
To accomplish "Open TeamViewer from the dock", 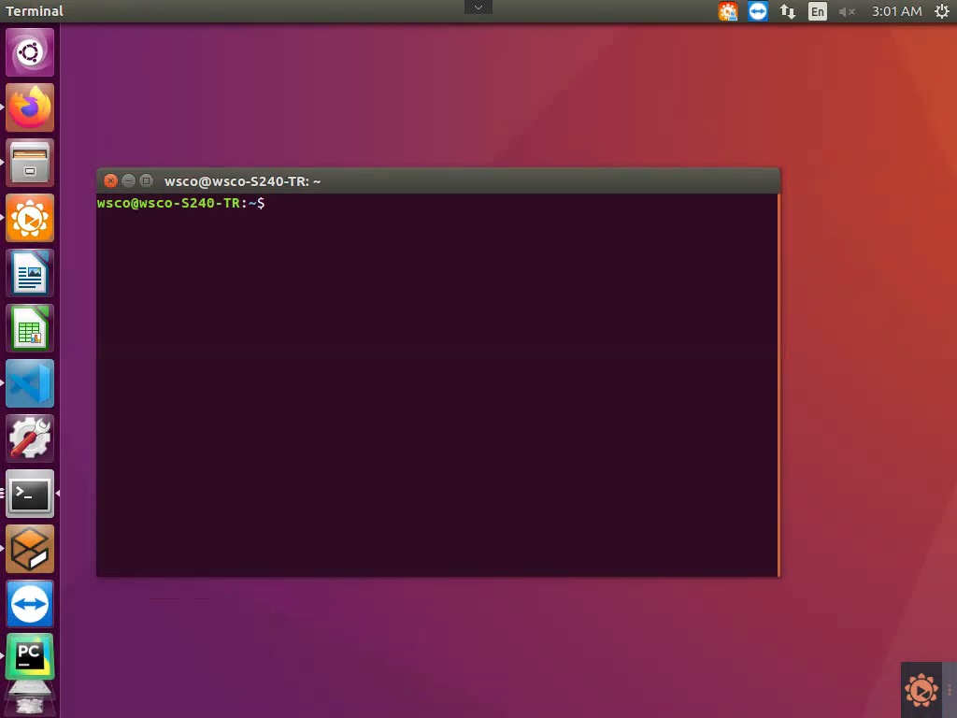I will 30,603.
